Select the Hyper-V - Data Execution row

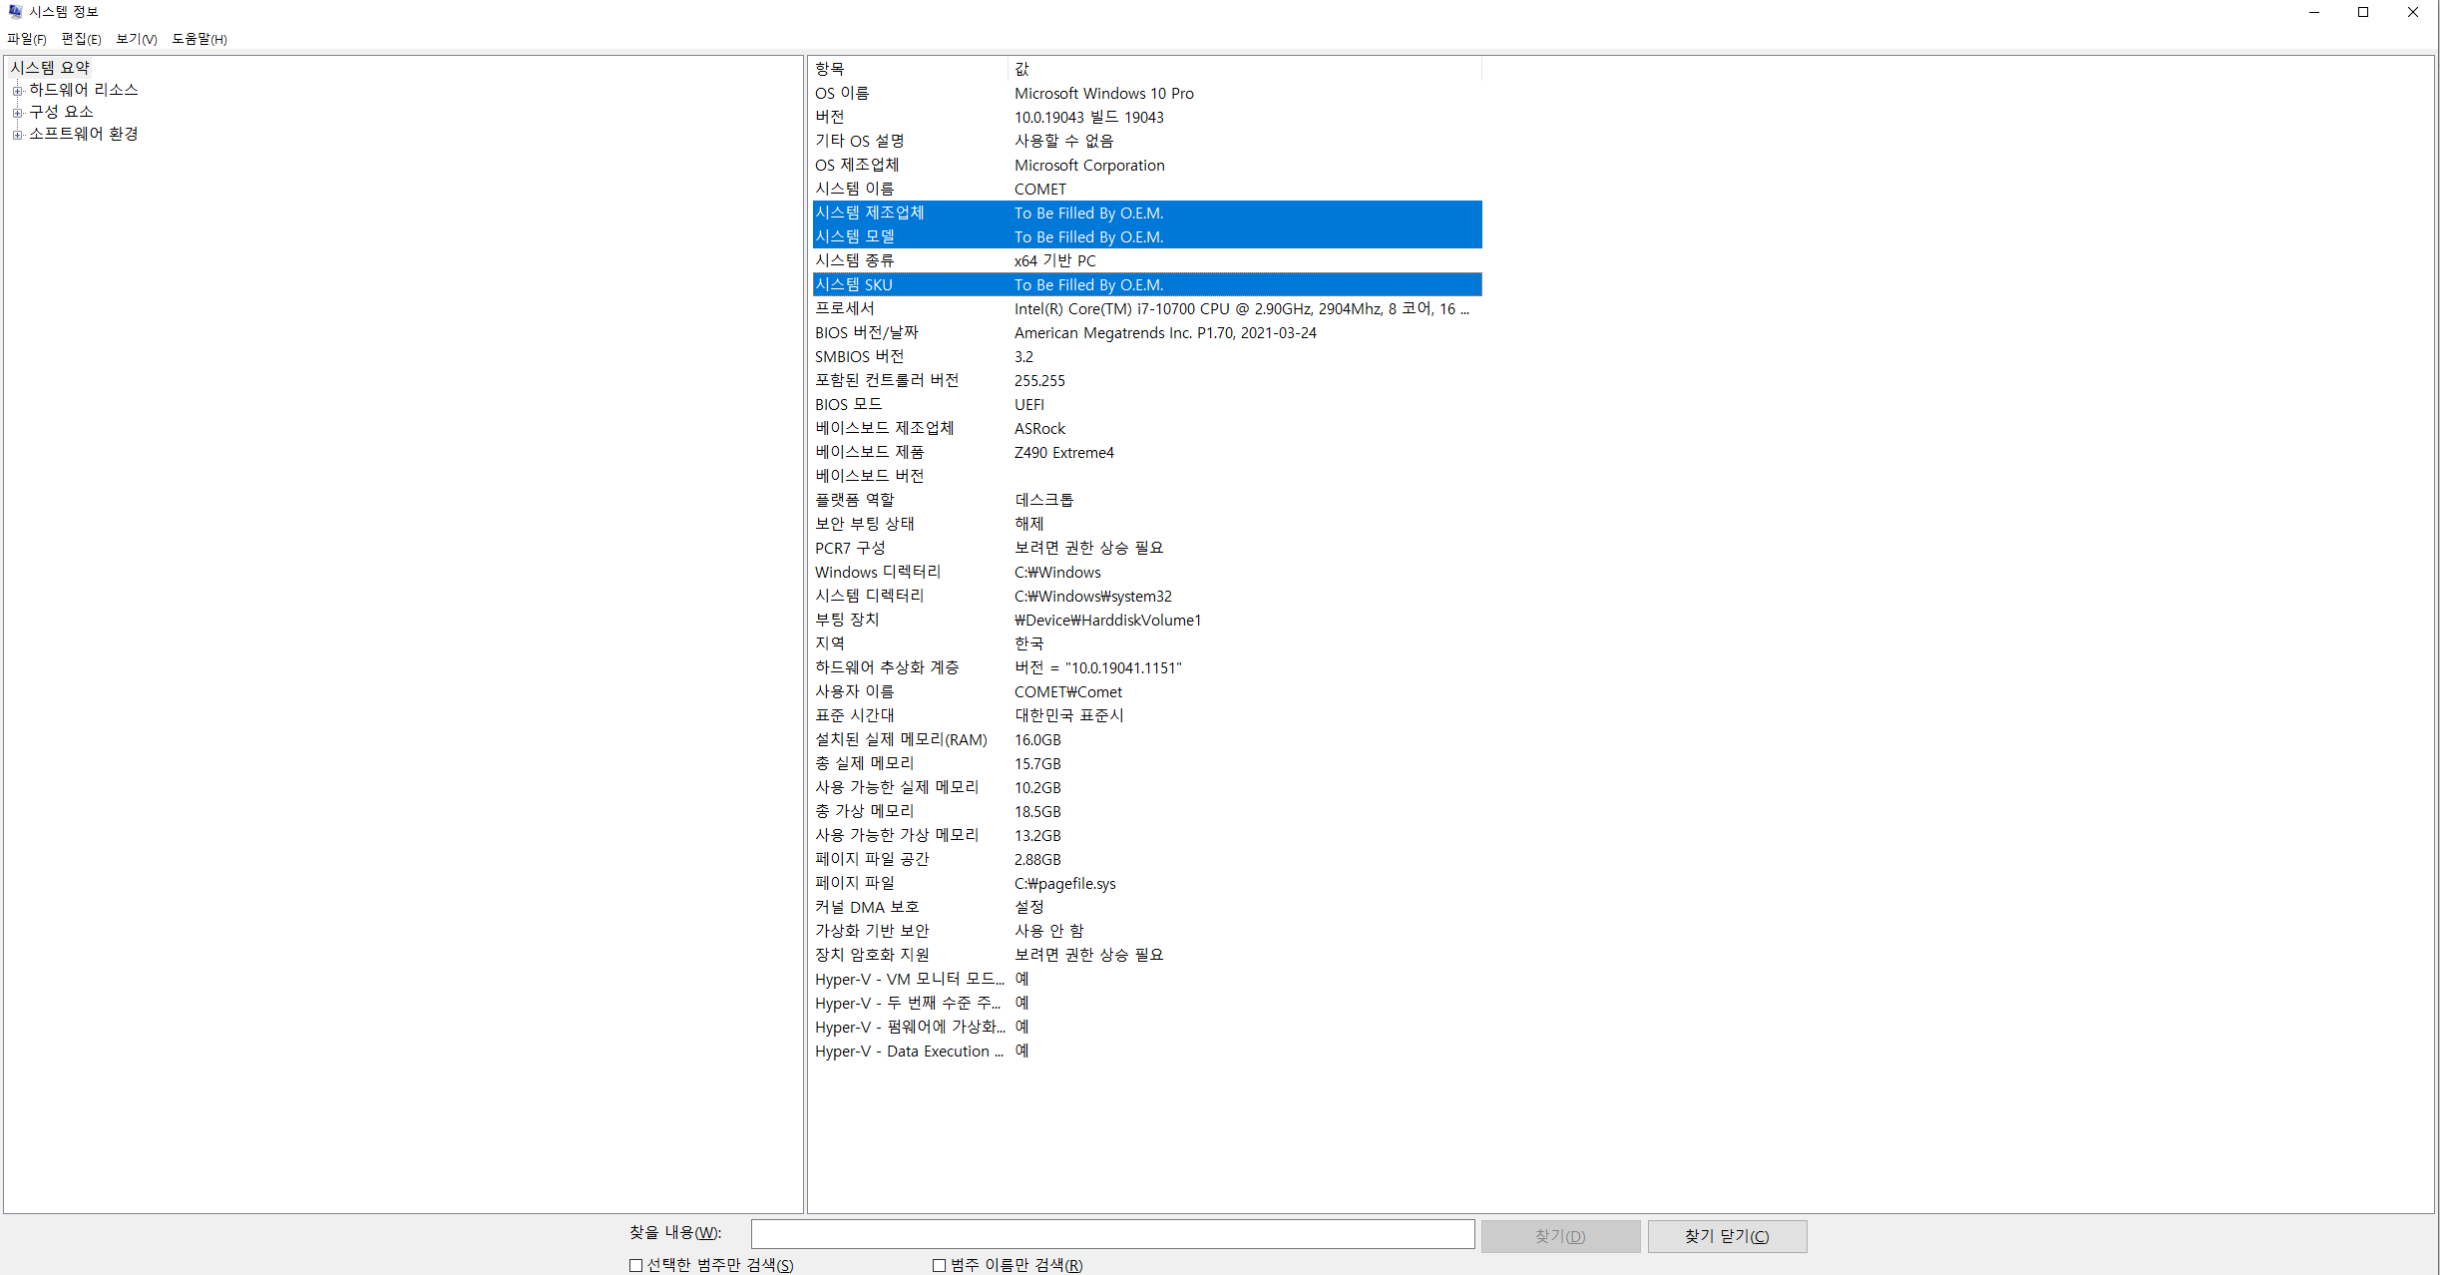pos(1147,1051)
